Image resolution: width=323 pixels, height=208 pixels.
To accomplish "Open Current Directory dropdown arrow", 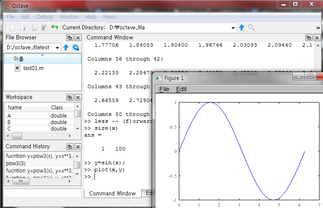I will pyautogui.click(x=233, y=28).
